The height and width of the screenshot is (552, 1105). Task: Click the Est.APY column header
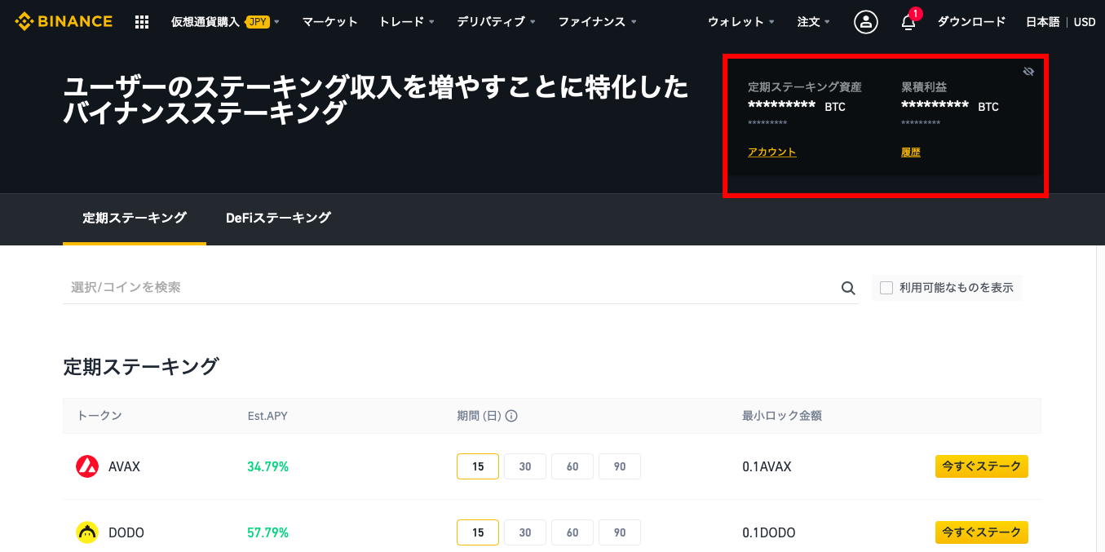[267, 416]
